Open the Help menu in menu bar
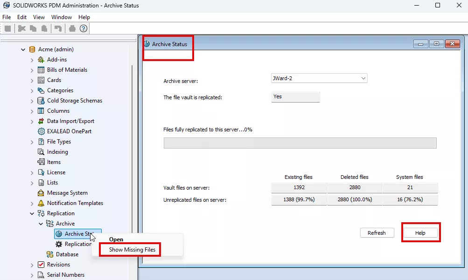 pyautogui.click(x=84, y=17)
